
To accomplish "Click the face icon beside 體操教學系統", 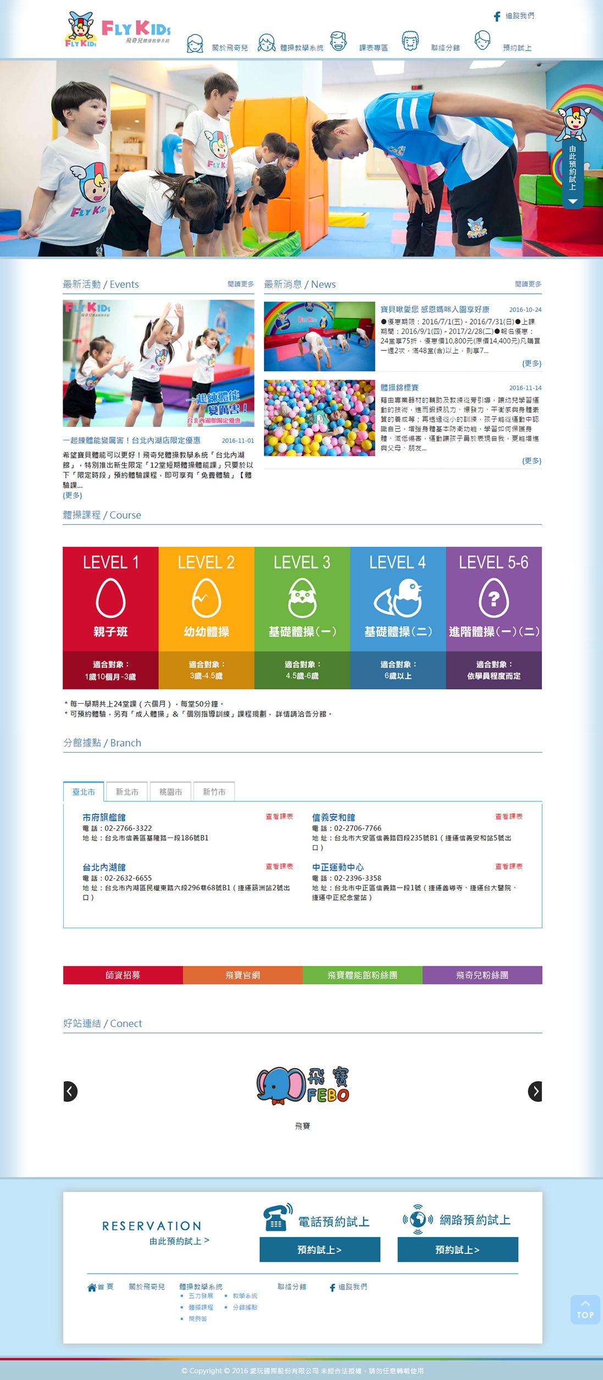I will [x=266, y=43].
